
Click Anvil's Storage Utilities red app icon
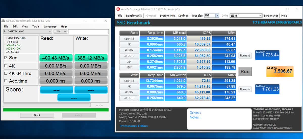pos(118,9)
